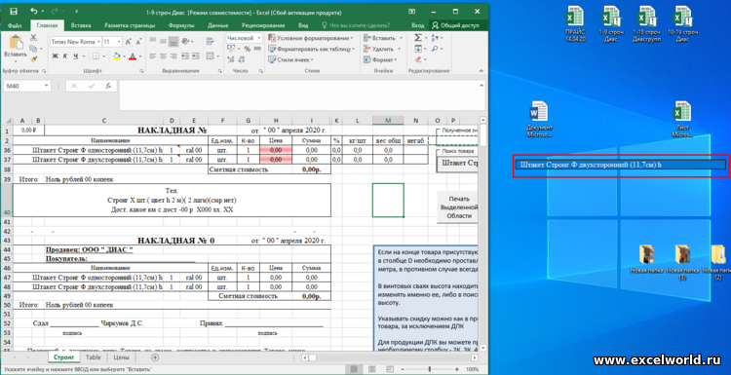This screenshot has height=375, width=731.
Task: Click the AutoSum sigma icon
Action: pos(418,38)
